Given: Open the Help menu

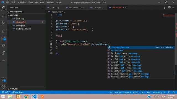Looking at the screenshot, I should pyautogui.click(x=58, y=2).
